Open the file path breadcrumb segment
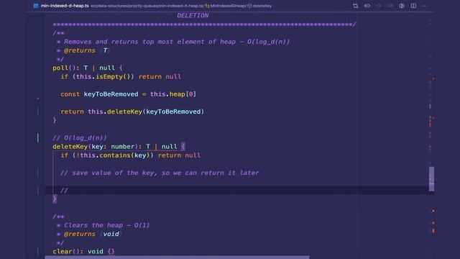The image size is (460, 259). tap(147, 6)
